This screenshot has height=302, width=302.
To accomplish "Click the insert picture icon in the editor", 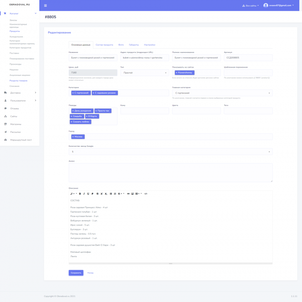I will [133, 194].
